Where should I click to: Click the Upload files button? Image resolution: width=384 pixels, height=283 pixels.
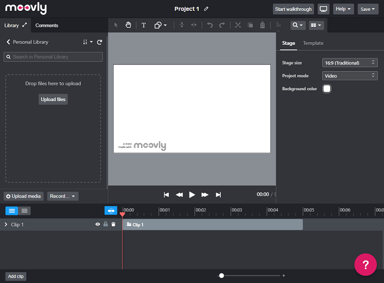point(53,99)
